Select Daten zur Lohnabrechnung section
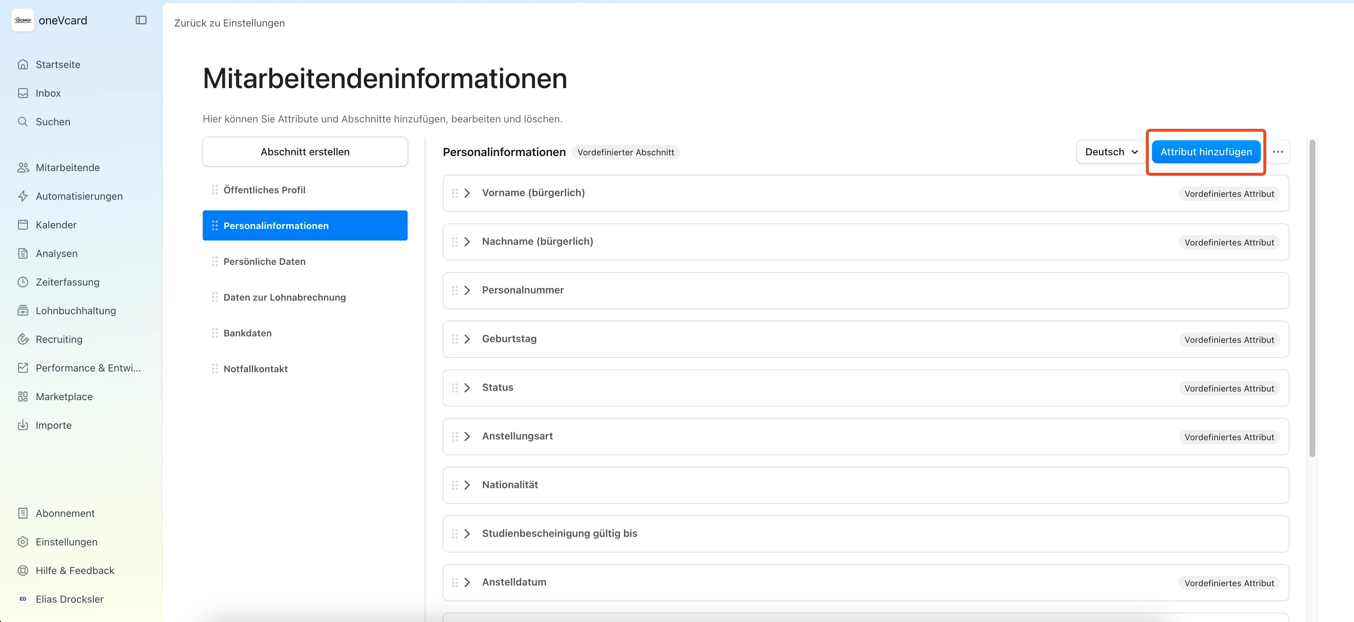 [305, 297]
